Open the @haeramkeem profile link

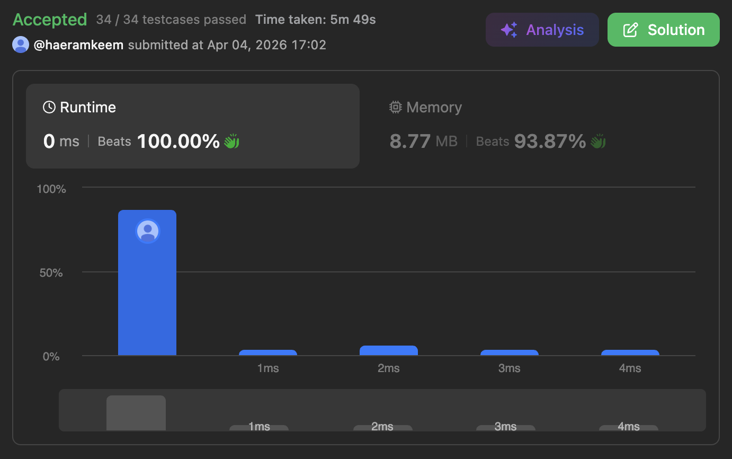[78, 45]
